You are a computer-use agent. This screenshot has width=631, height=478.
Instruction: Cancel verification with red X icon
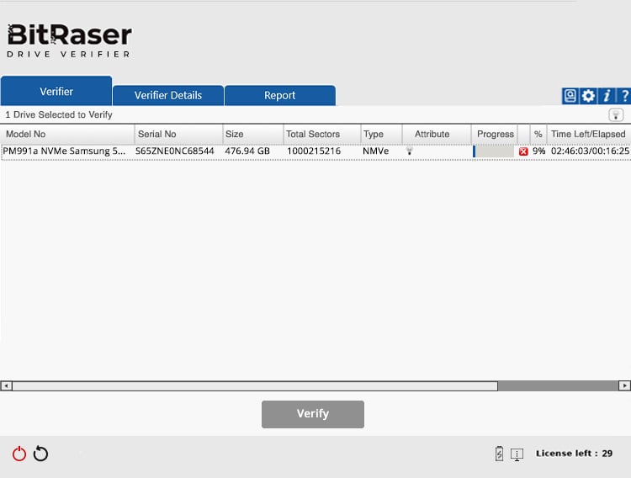click(x=523, y=151)
